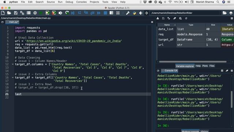Run file with the green play icon

click(x=41, y=13)
